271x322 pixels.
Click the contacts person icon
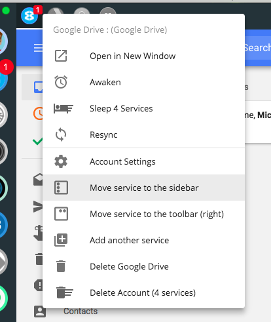(x=40, y=312)
